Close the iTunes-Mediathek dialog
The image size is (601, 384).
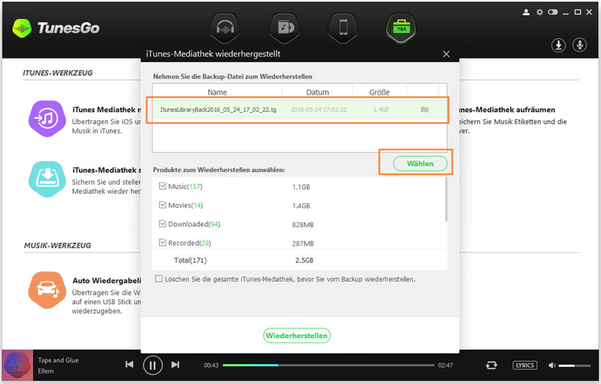[x=446, y=54]
